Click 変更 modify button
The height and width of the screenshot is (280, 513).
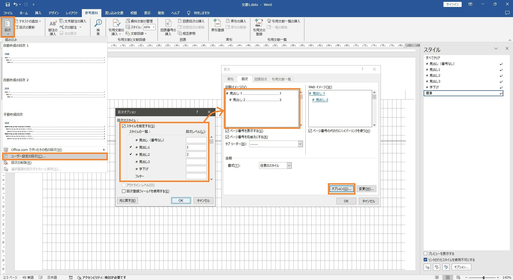click(366, 189)
